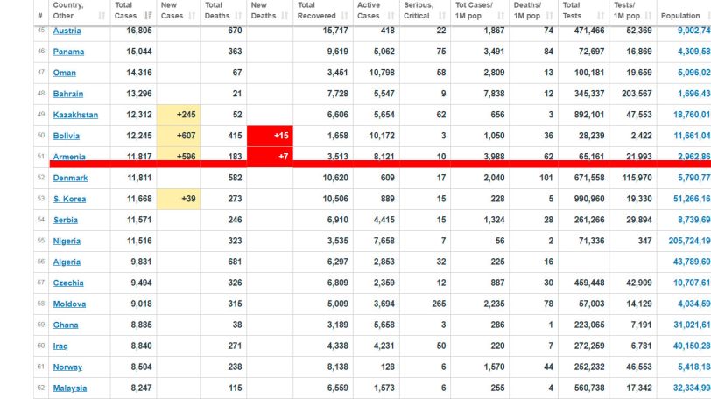Follow the S. Korea link
This screenshot has height=399, width=711.
click(69, 199)
